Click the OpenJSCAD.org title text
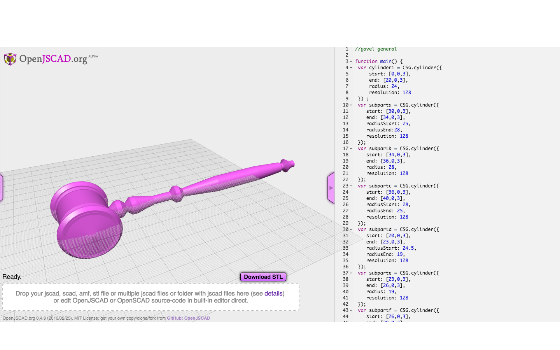Image resolution: width=560 pixels, height=350 pixels. click(53, 59)
